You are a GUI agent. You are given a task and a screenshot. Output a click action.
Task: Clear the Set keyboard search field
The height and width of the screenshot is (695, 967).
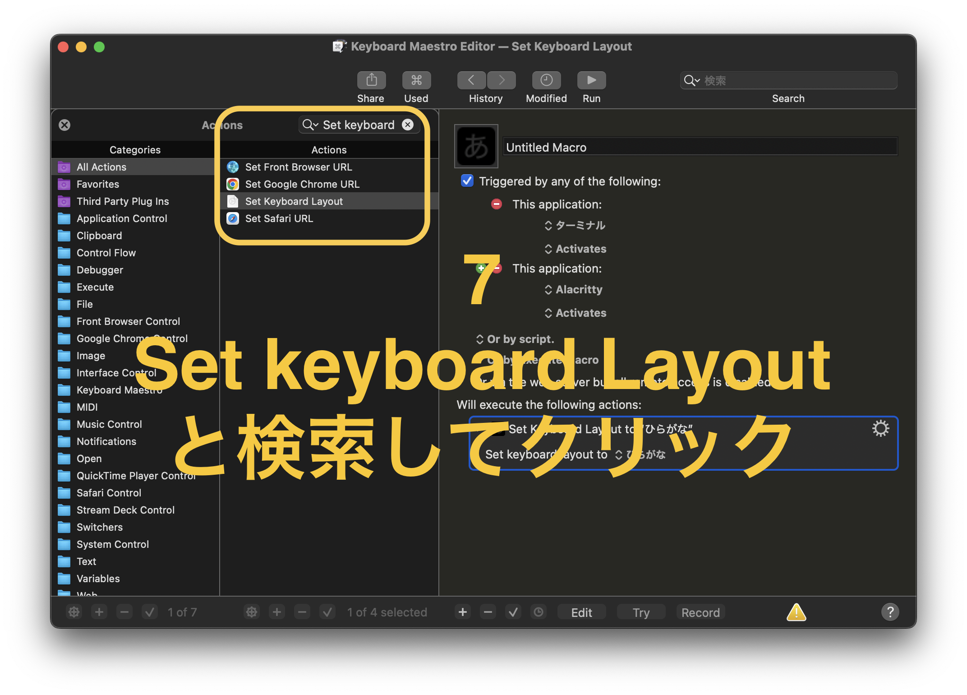coord(408,125)
